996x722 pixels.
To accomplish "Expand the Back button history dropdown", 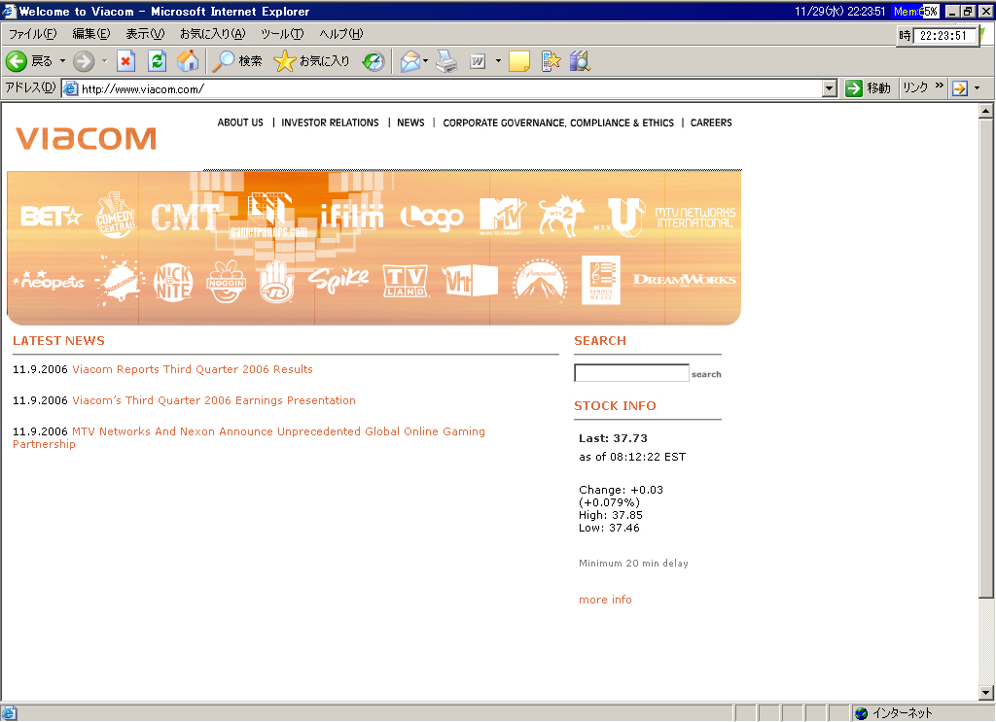I will 63,61.
